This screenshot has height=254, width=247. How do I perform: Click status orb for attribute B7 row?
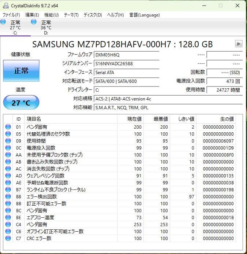8,189
